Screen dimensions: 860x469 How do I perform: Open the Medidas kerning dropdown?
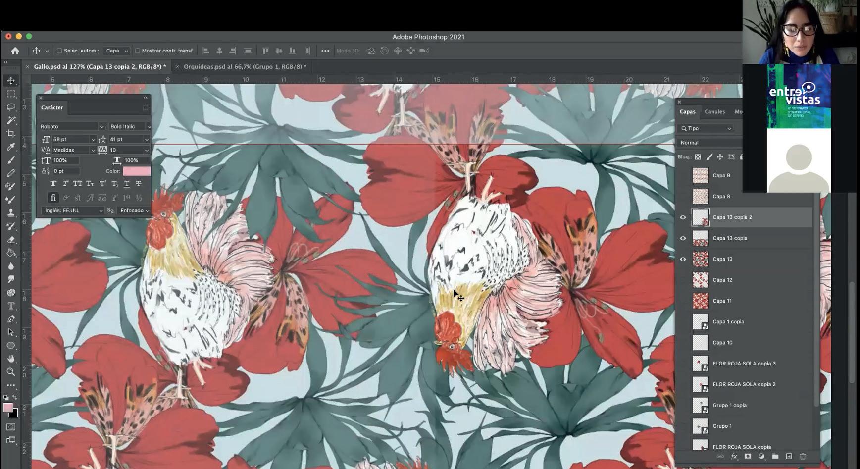pyautogui.click(x=93, y=150)
